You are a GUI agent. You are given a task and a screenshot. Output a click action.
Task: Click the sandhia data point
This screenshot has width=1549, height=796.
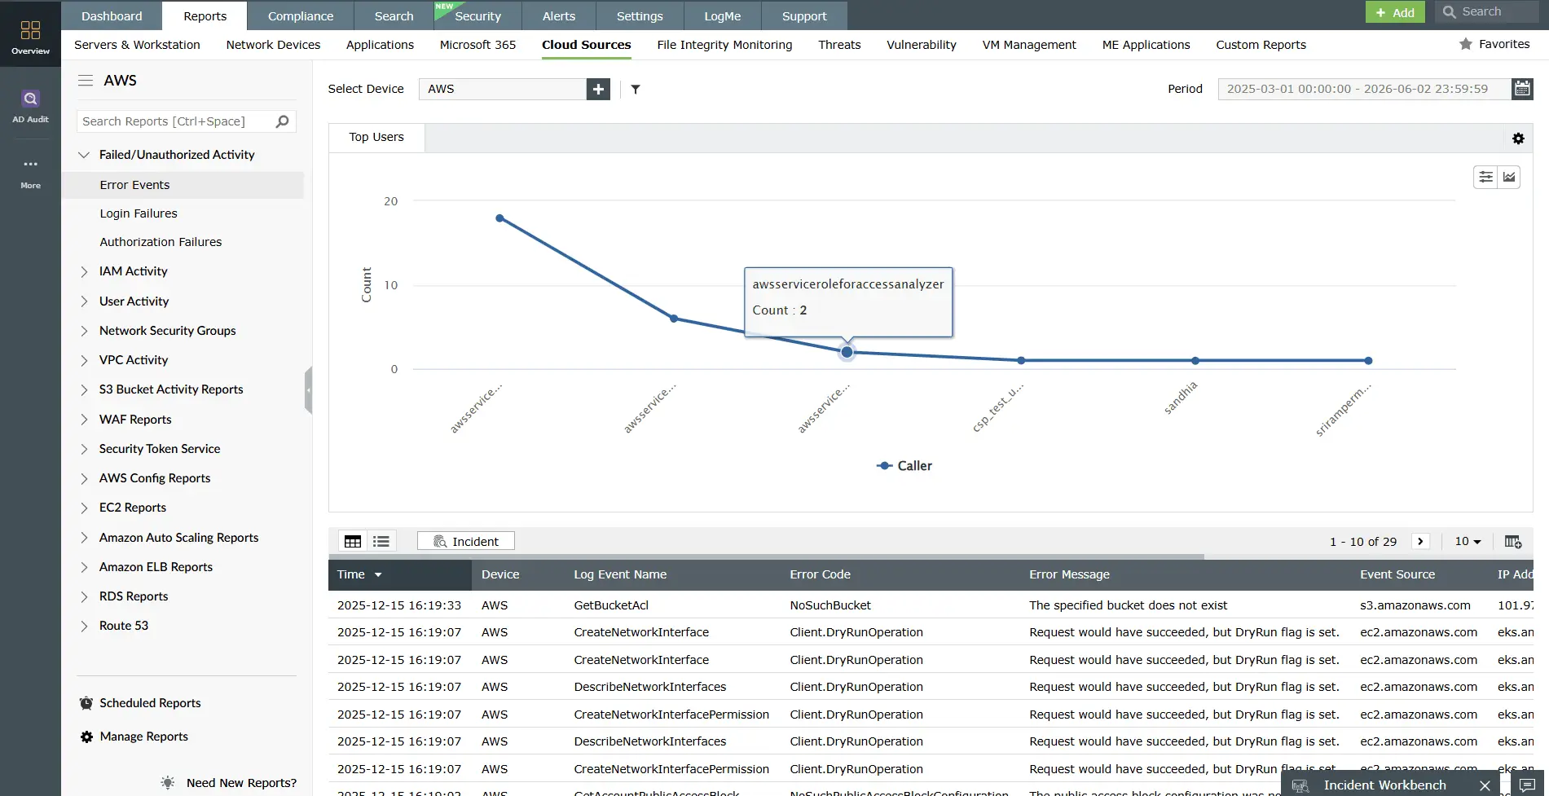pyautogui.click(x=1195, y=360)
